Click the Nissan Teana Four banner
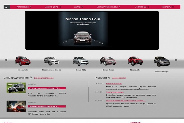184x123 pixels. point(92,30)
